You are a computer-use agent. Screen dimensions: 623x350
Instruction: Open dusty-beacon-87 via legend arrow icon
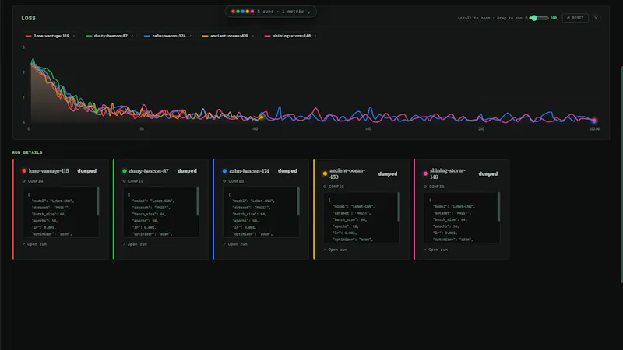coord(132,36)
